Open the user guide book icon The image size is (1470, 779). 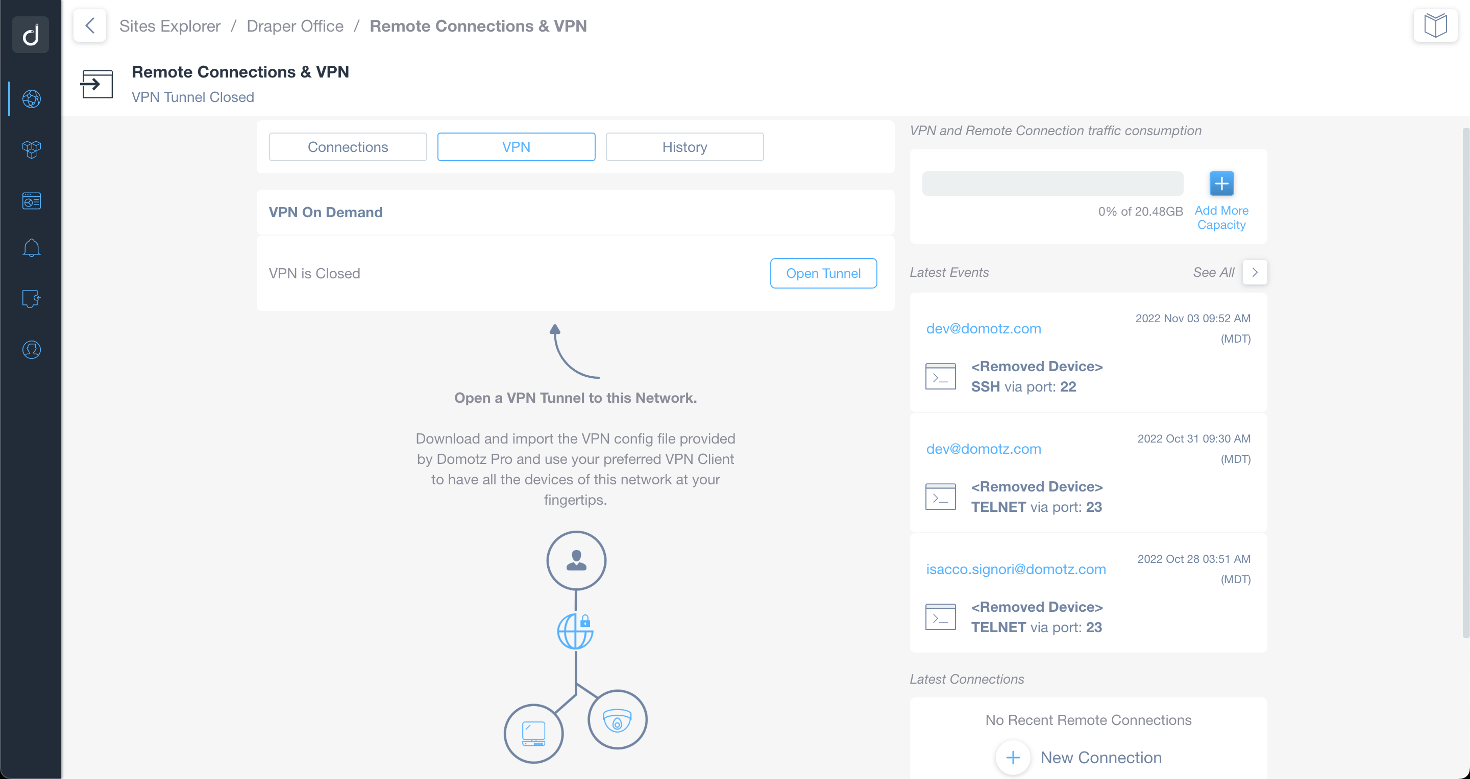[1435, 25]
